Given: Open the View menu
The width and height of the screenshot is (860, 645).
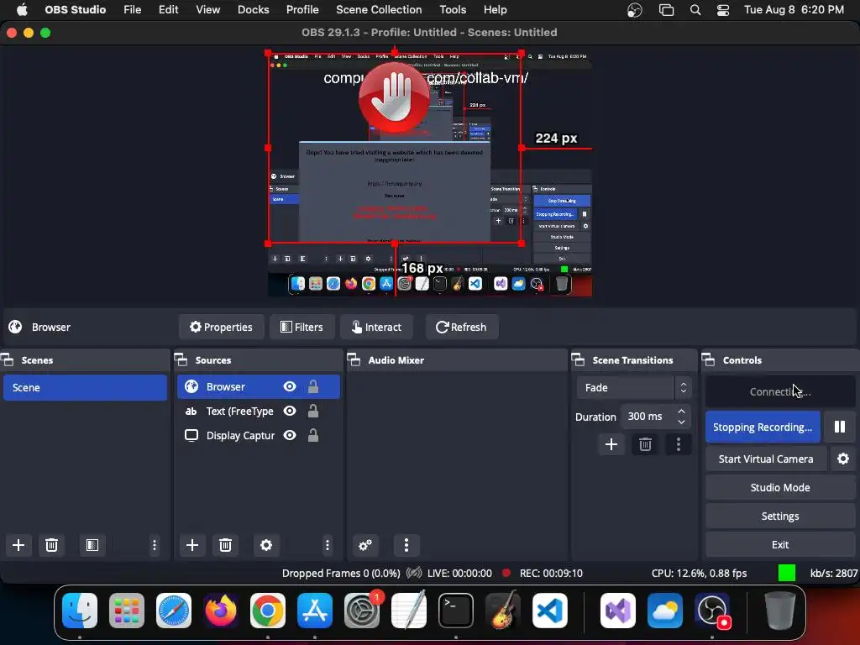Looking at the screenshot, I should tap(208, 10).
